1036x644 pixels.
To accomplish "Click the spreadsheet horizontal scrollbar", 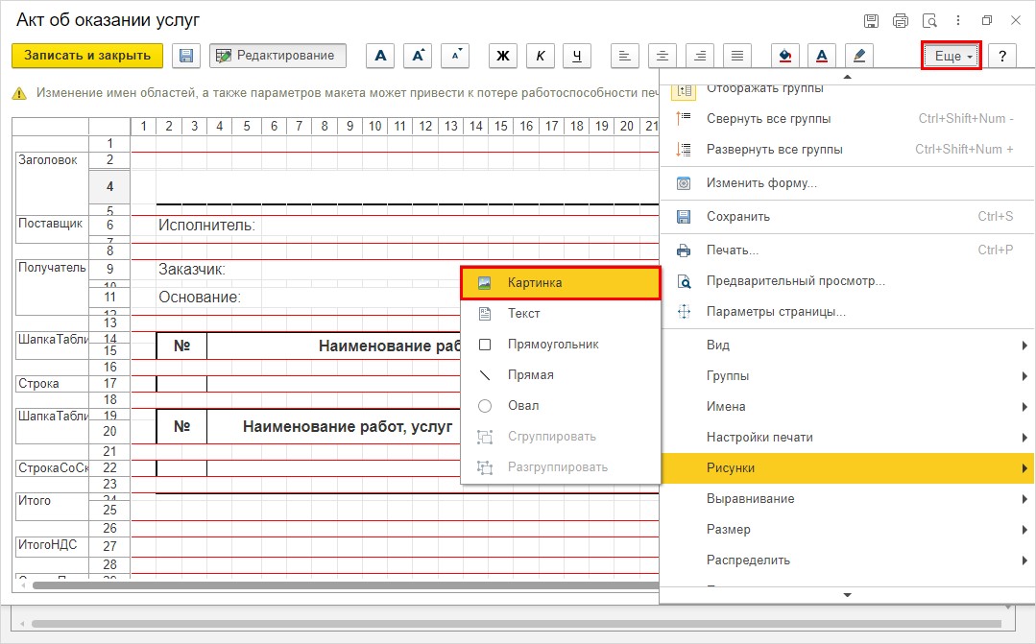I will point(344,585).
